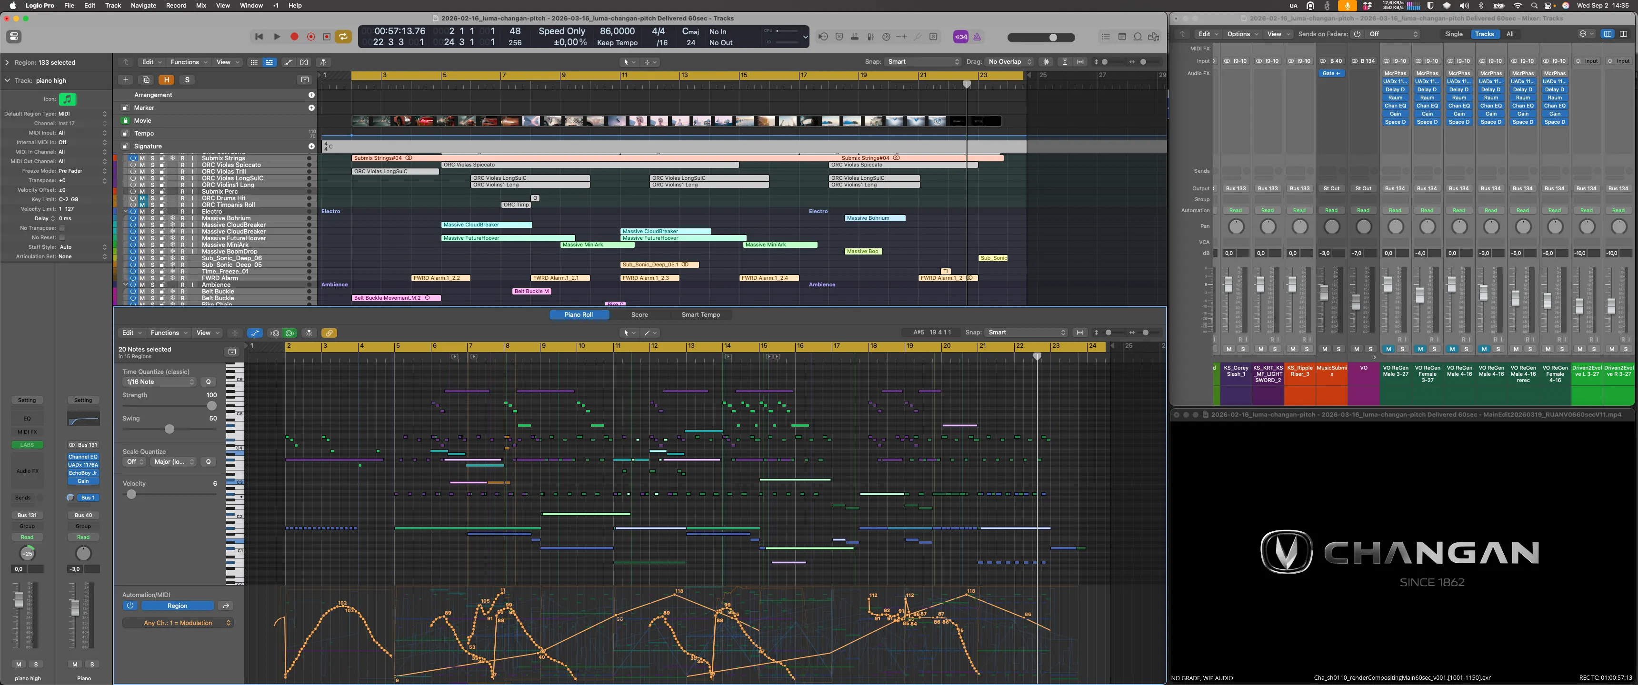Click the Duplicate Track button
The image size is (1638, 685).
coord(146,79)
